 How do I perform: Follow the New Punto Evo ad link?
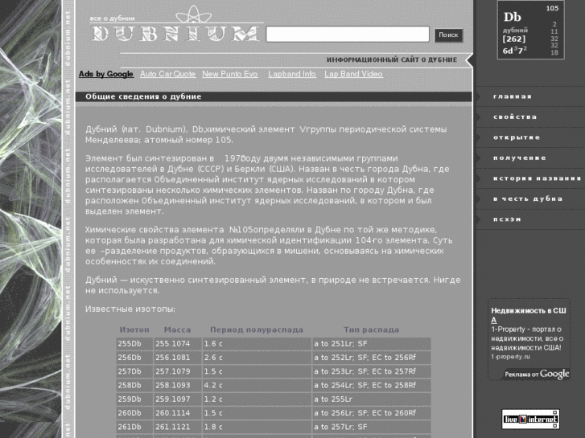229,74
